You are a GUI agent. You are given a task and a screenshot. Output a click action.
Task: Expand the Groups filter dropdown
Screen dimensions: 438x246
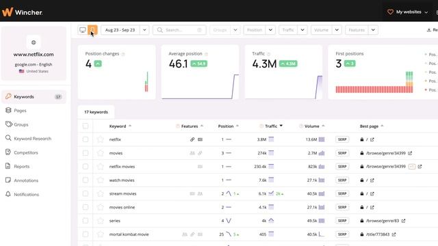[x=235, y=30]
